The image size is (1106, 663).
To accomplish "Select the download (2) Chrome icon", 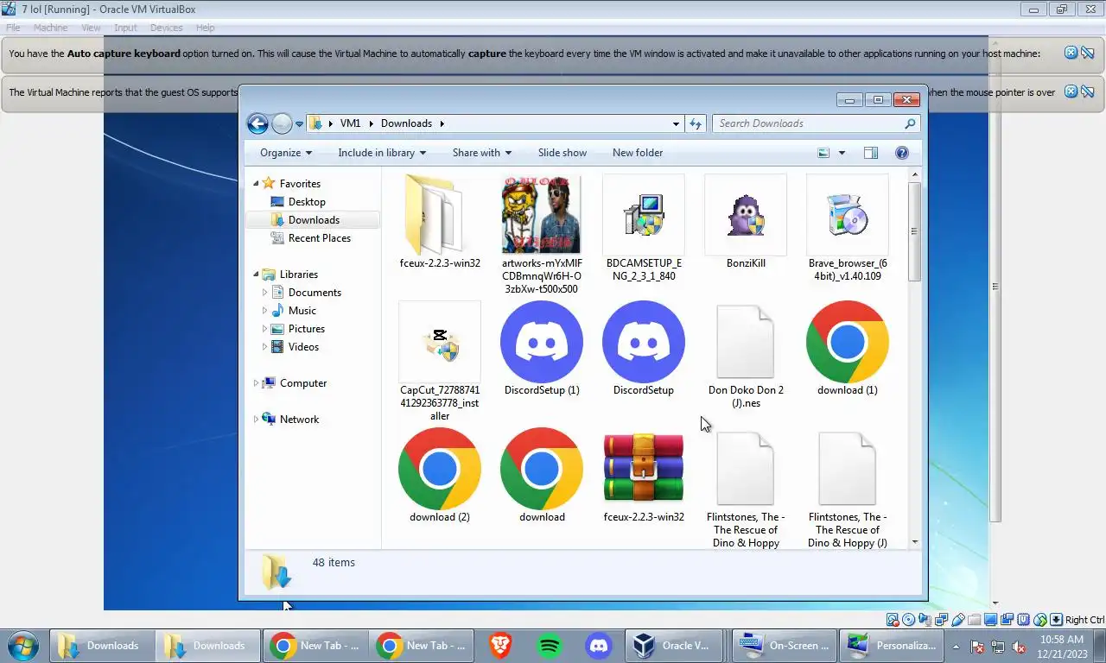I will click(x=440, y=469).
